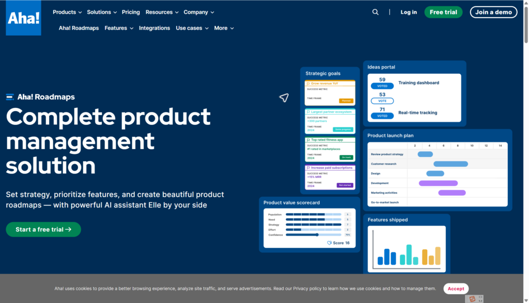Open the Aha! Roadmaps nav item
Viewport: 529px width, 303px height.
[x=79, y=28]
